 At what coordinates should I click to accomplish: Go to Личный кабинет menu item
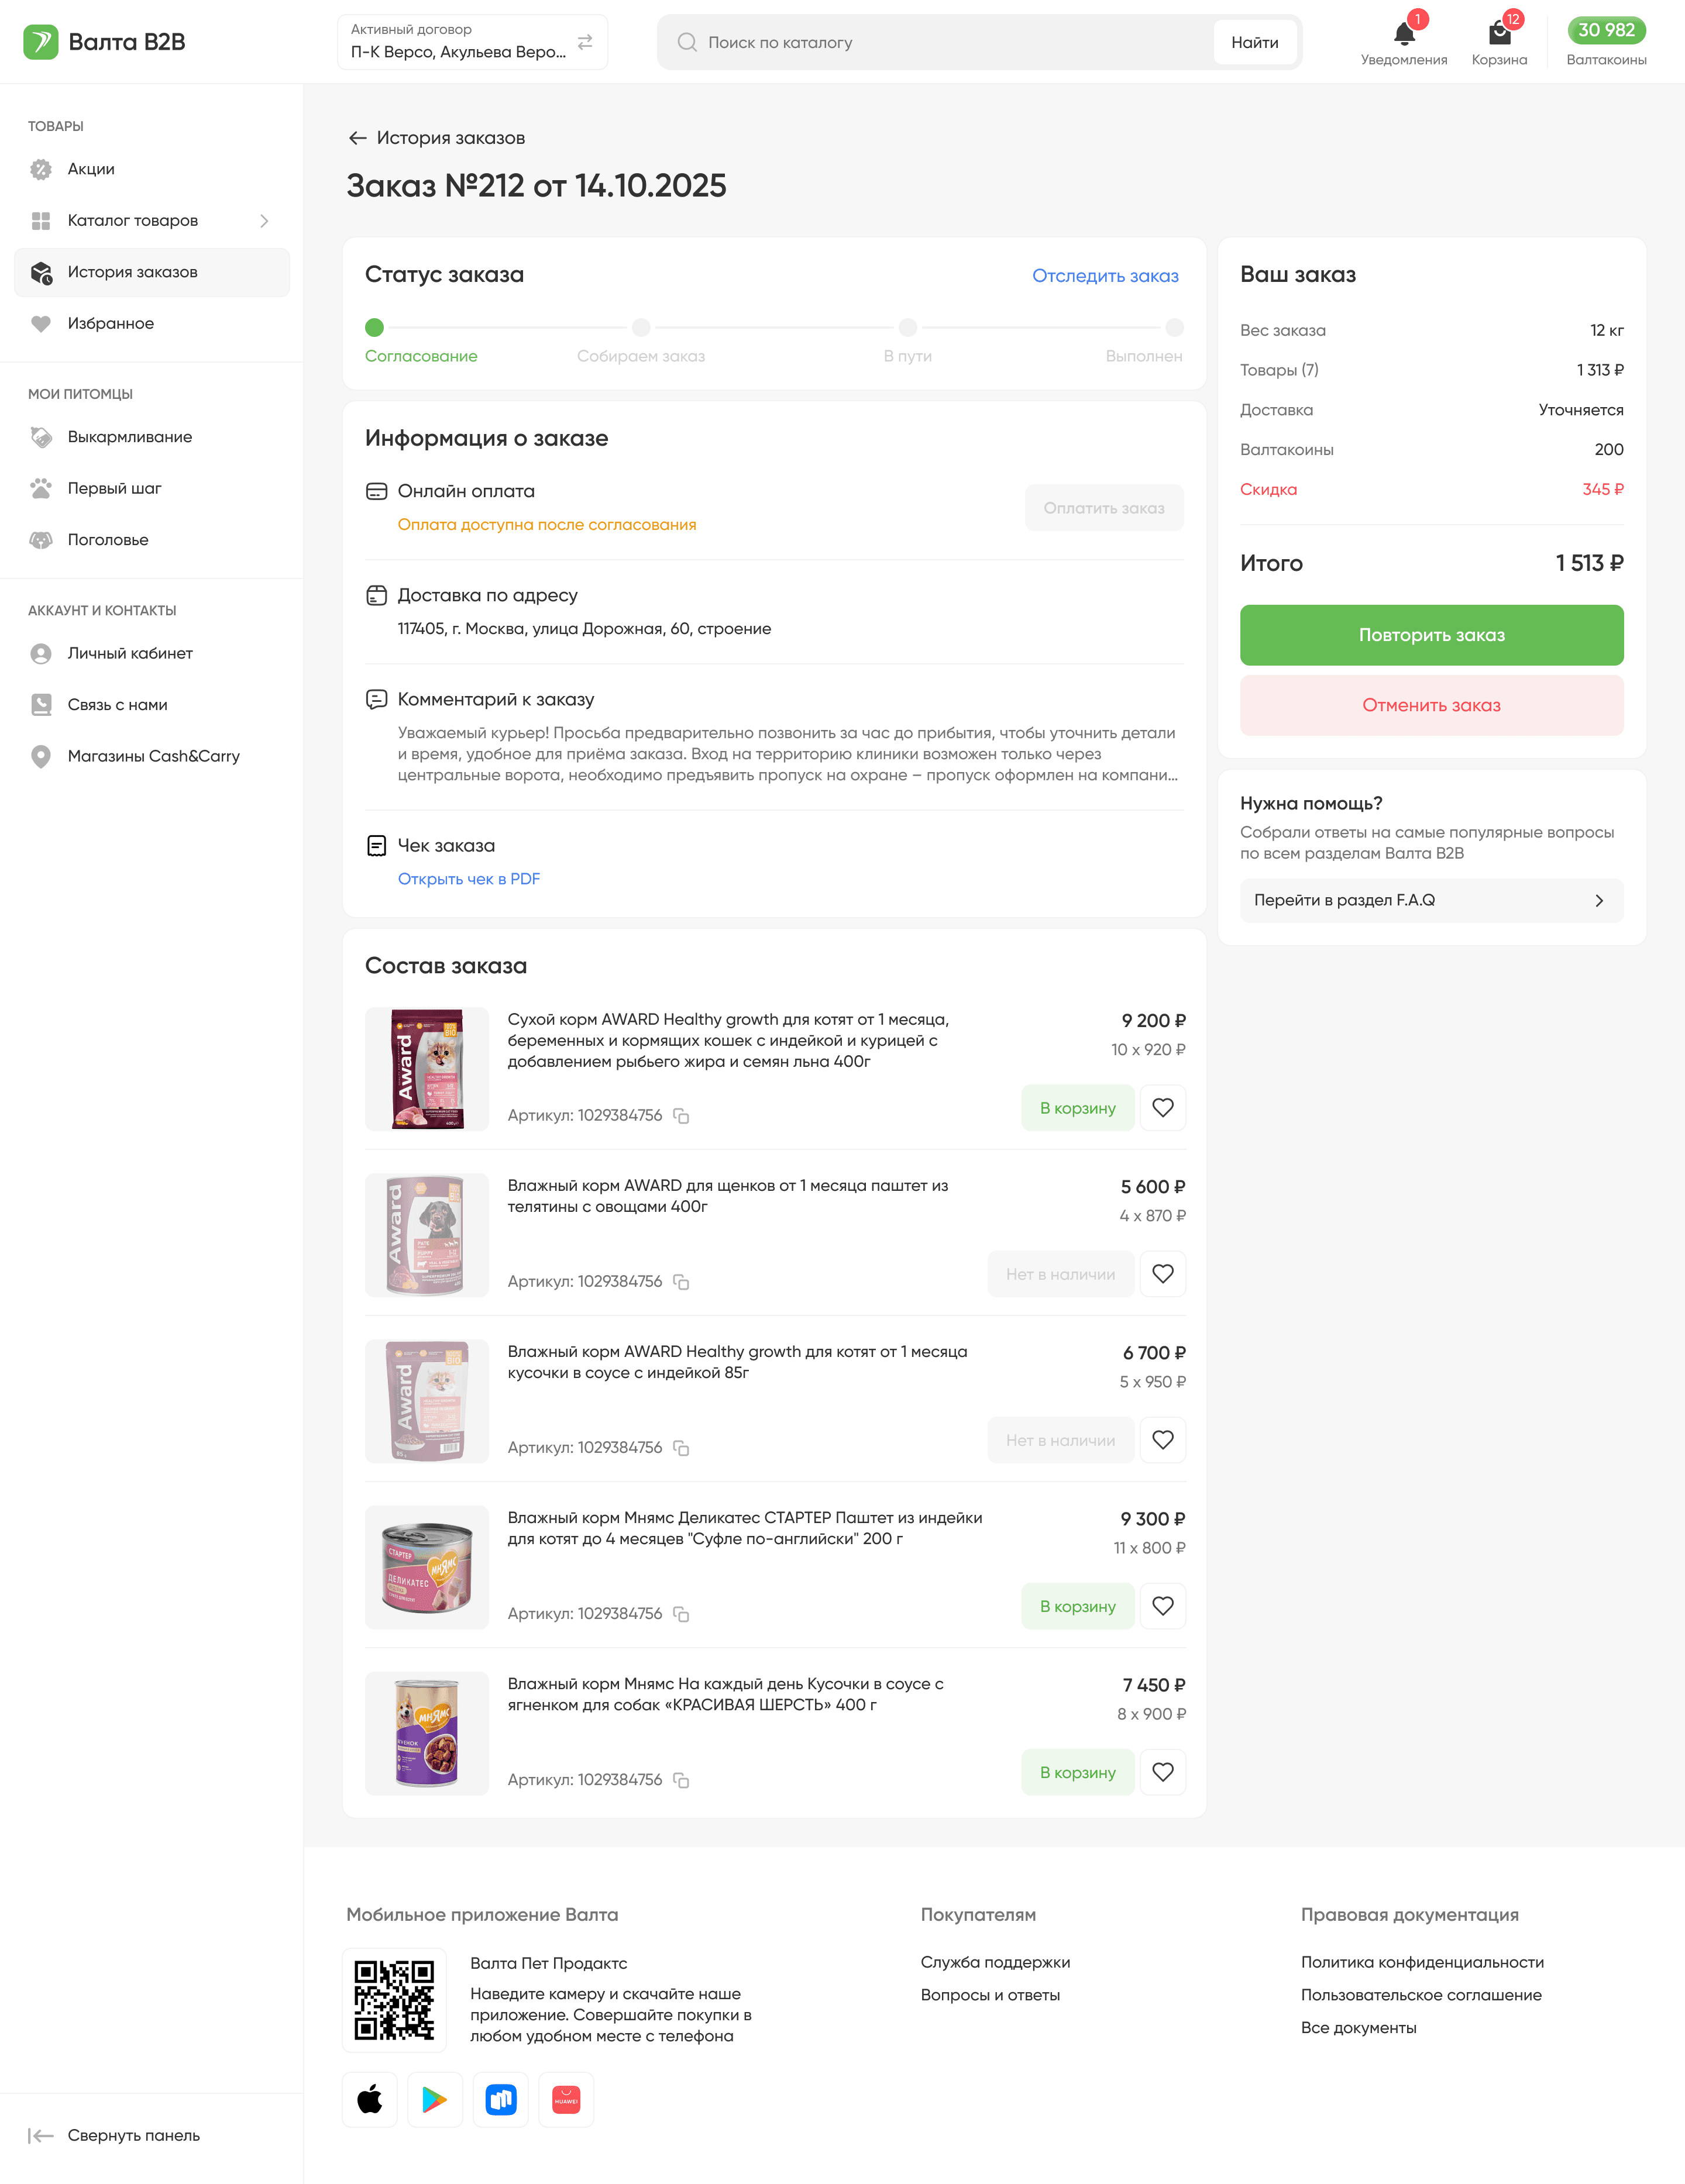130,654
